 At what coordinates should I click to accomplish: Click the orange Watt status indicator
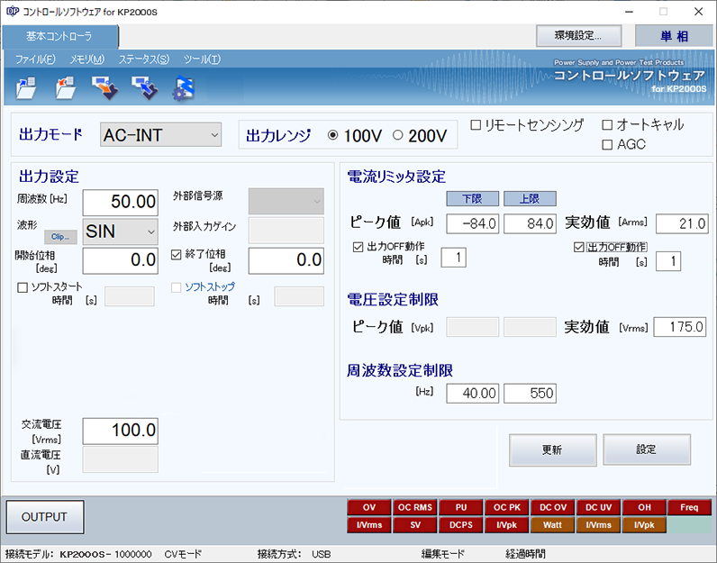pyautogui.click(x=552, y=524)
